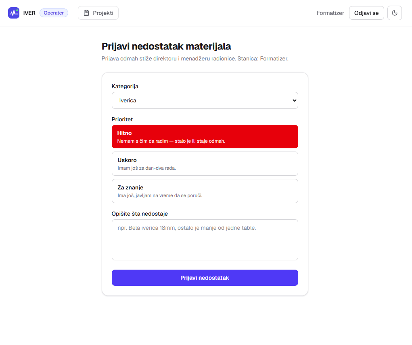Image resolution: width=412 pixels, height=345 pixels.
Task: Select the Za znanje priority option
Action: [205, 191]
